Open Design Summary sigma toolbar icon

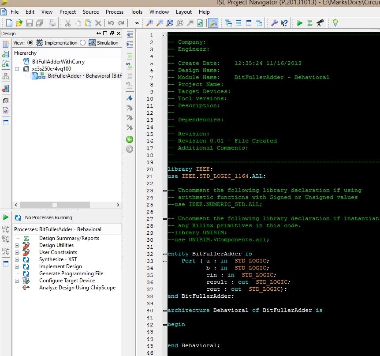pyautogui.click(x=310, y=23)
